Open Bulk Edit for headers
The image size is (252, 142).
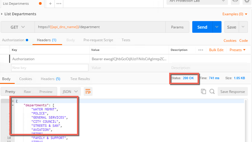[x=216, y=50]
